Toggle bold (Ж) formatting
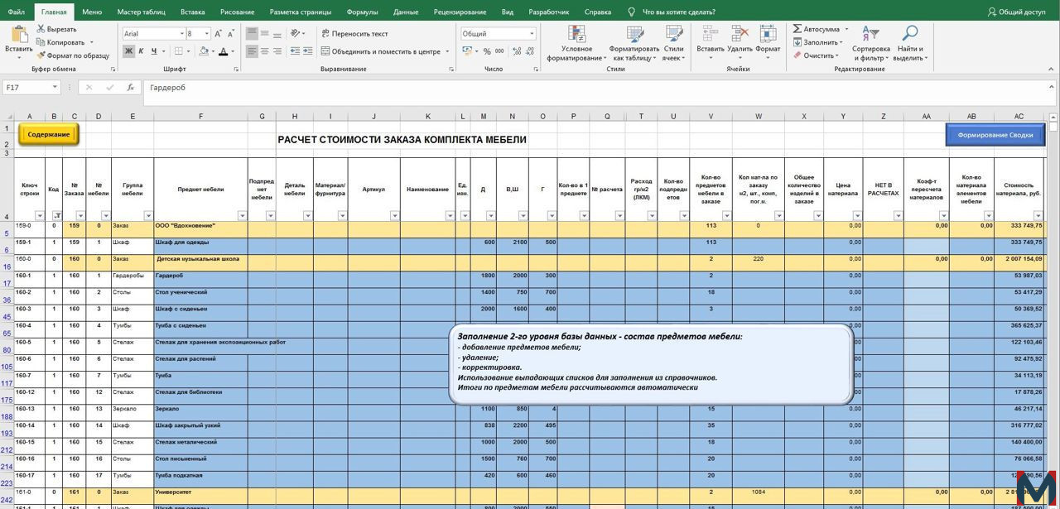Screen dimensions: 1060x509 point(128,51)
